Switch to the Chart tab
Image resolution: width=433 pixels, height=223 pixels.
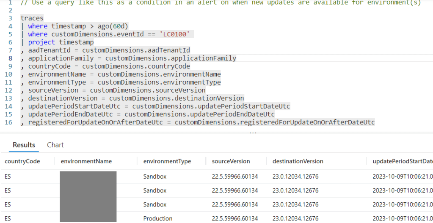55,145
